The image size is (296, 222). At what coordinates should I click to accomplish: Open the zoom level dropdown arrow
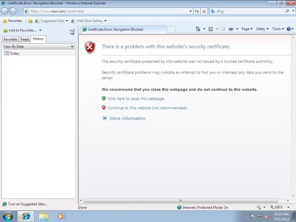click(x=288, y=207)
